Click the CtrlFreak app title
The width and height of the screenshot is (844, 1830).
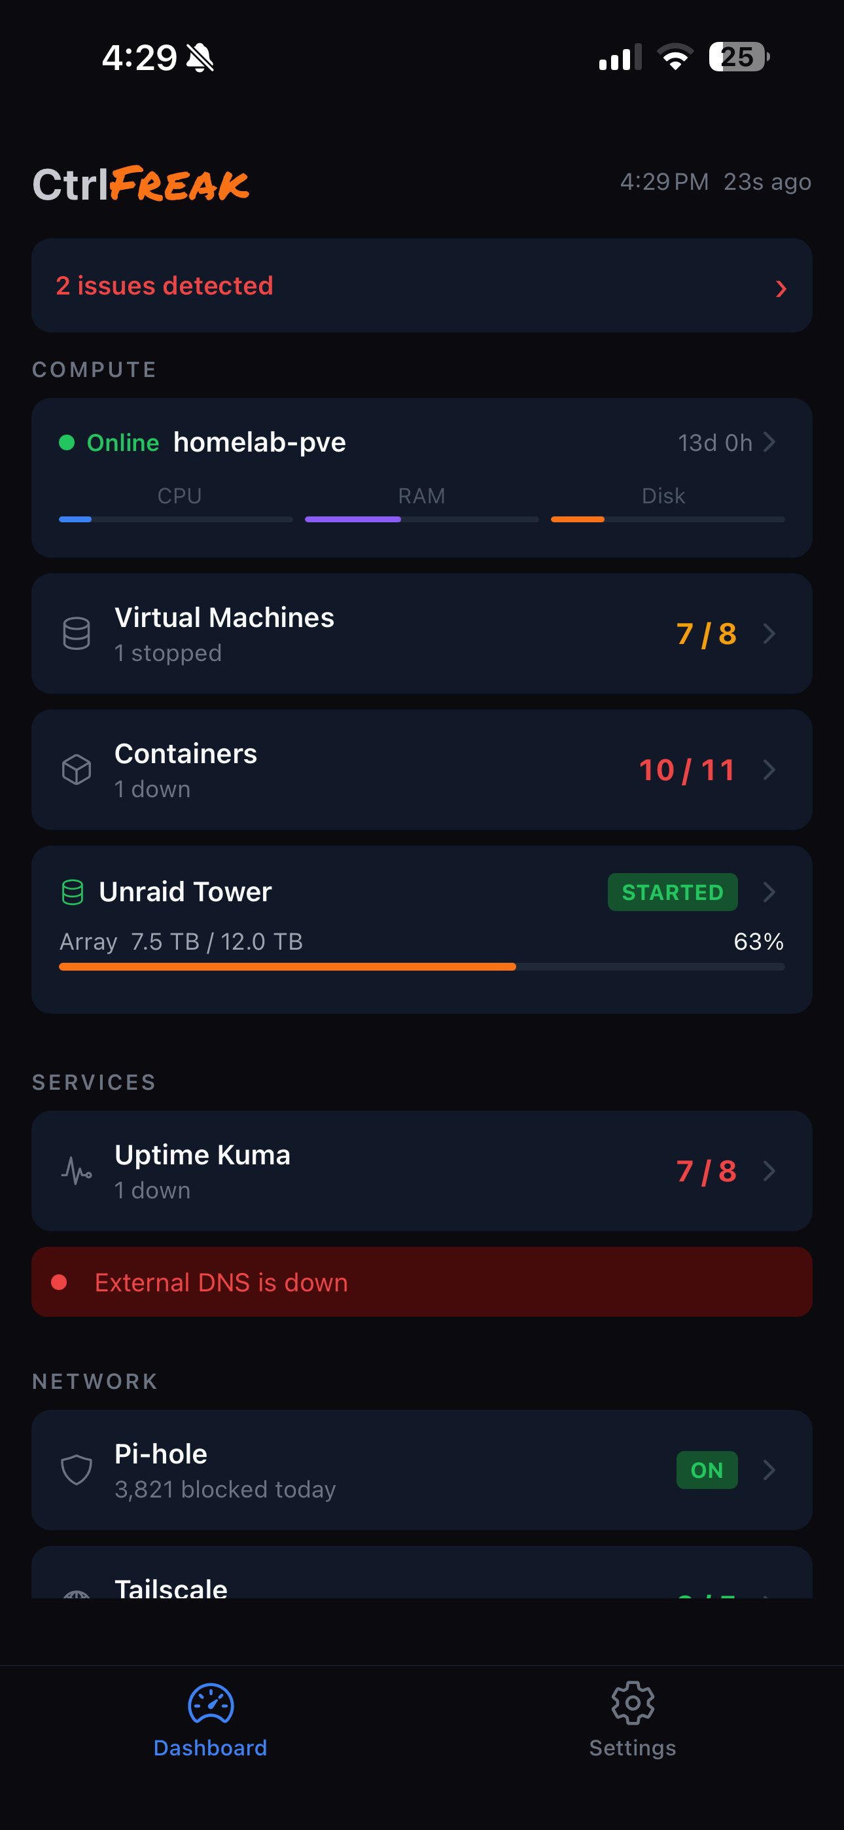click(x=141, y=183)
